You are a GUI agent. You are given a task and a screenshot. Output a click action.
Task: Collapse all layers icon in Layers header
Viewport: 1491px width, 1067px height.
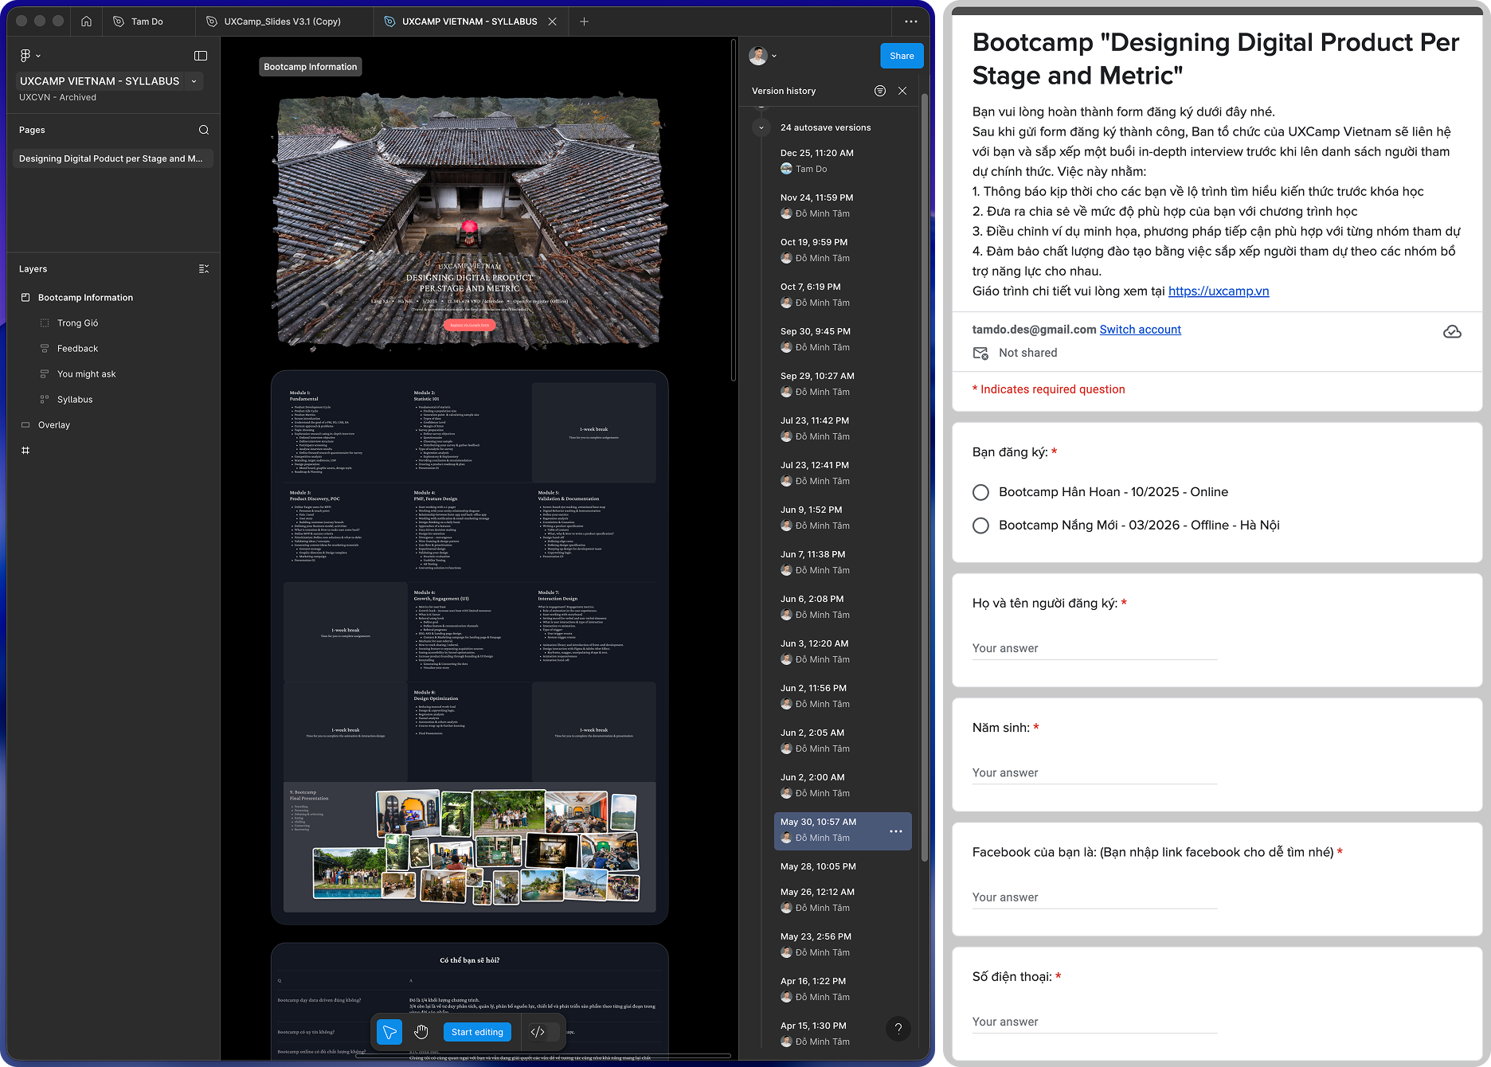pos(204,269)
